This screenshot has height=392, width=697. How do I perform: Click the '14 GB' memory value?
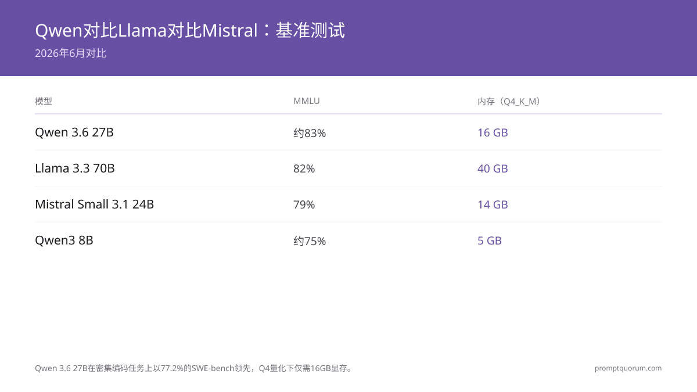[x=493, y=204]
